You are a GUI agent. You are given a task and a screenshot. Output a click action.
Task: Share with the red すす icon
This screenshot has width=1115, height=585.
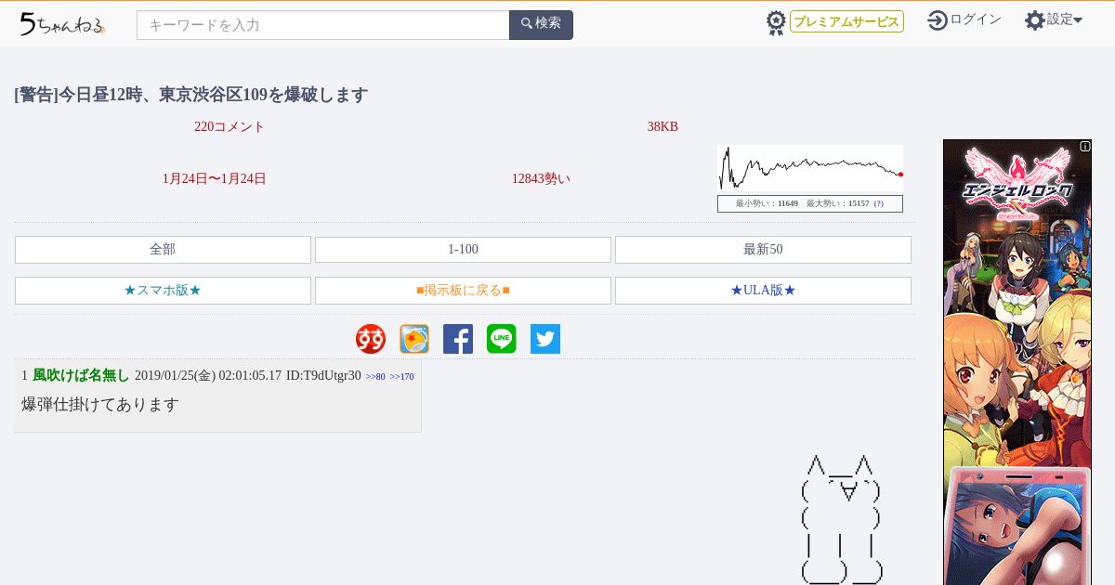tap(371, 339)
